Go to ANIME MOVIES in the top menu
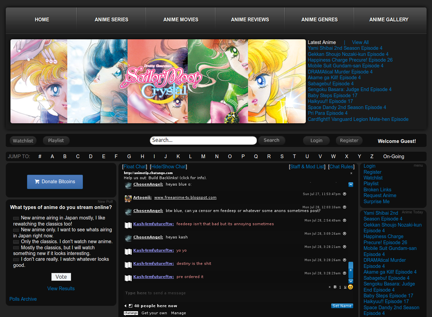Screen dimensions: 432x317 pos(181,20)
